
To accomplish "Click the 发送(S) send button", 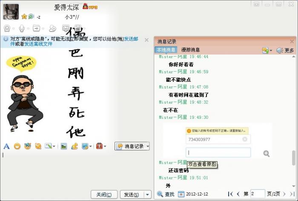I will click(132, 195).
